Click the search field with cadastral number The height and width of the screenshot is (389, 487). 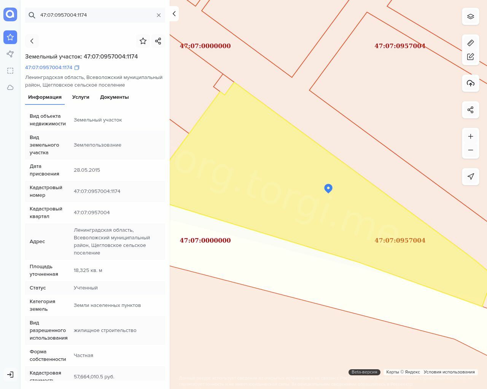coord(95,15)
